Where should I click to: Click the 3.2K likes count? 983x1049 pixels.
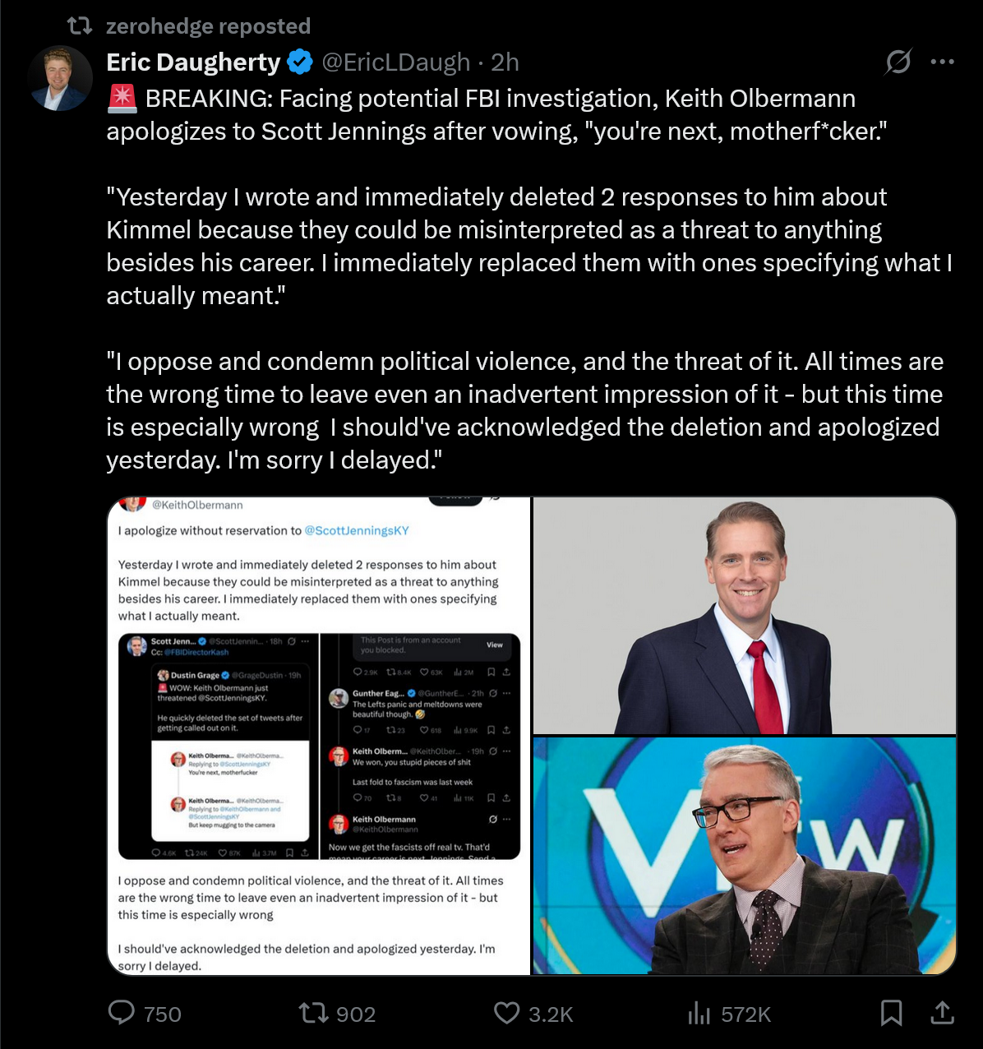(551, 1014)
